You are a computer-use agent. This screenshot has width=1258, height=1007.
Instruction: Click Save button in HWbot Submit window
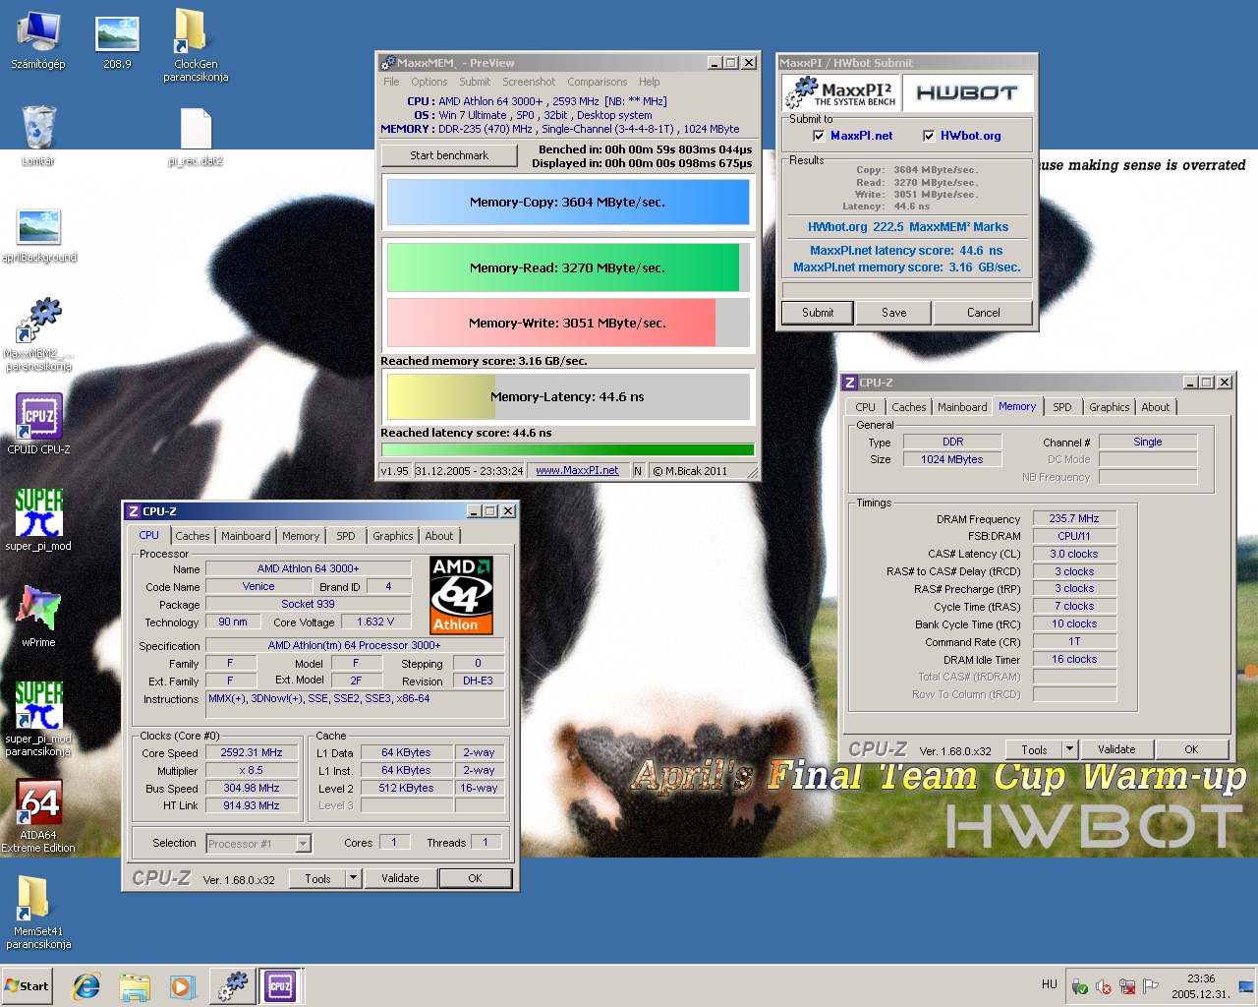(x=894, y=313)
